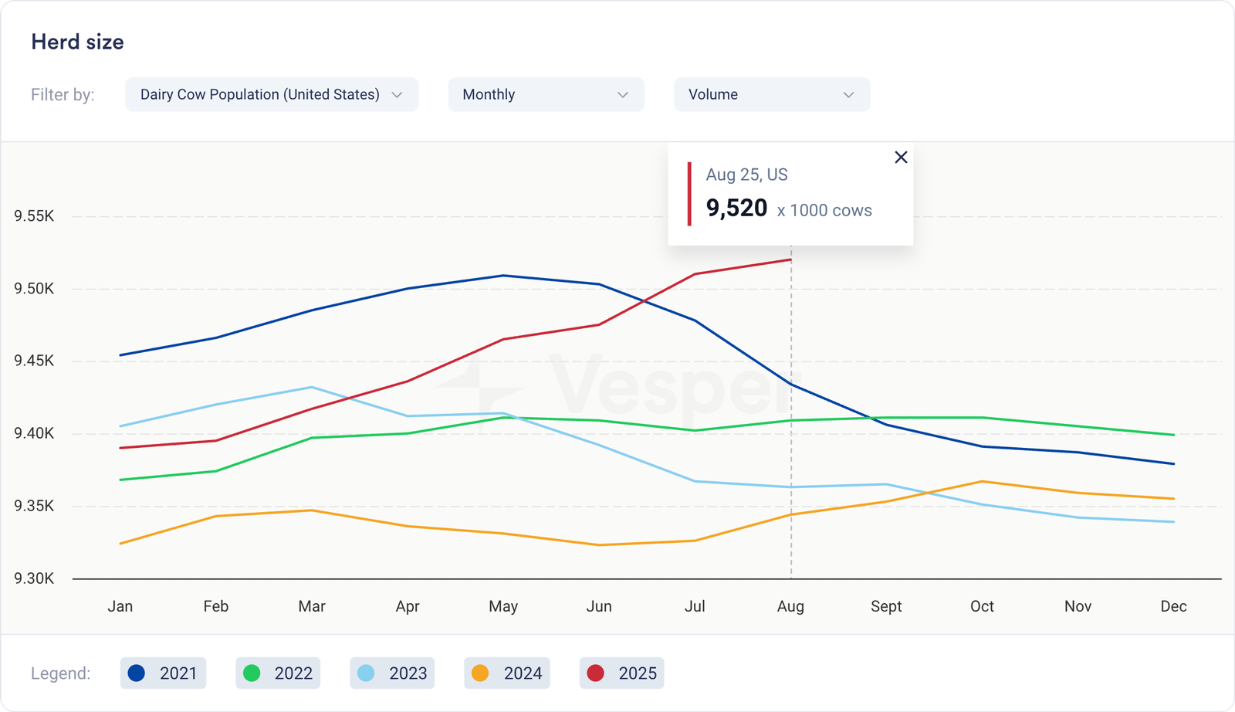
Task: Close the Aug 25 tooltip popup
Action: tap(900, 158)
